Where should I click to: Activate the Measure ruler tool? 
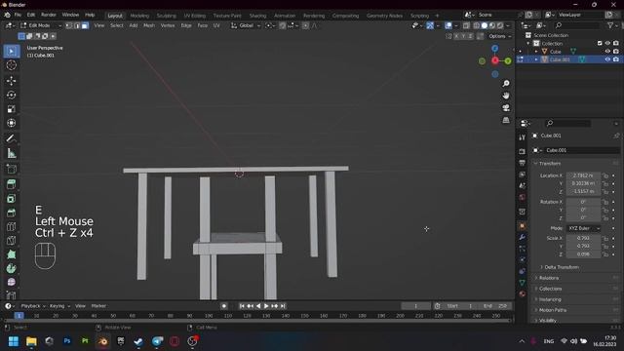11,153
